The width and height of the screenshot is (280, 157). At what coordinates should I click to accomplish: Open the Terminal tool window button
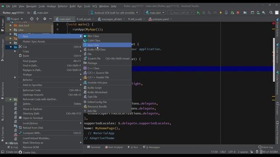coord(94,147)
